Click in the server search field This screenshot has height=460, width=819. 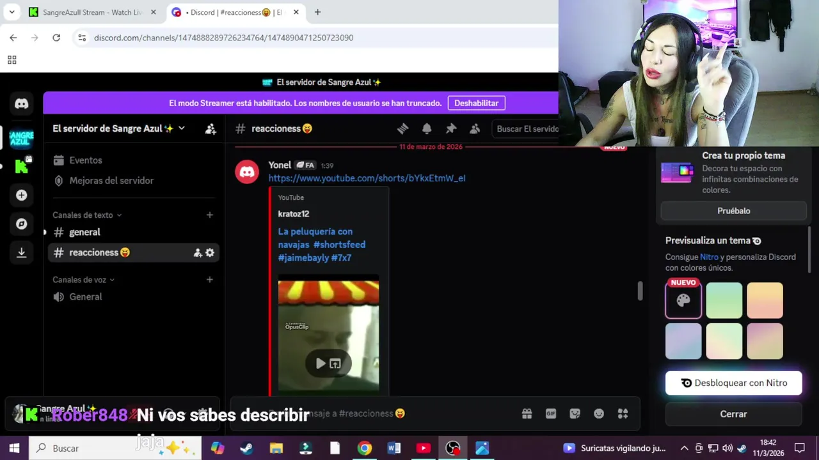[x=527, y=128]
